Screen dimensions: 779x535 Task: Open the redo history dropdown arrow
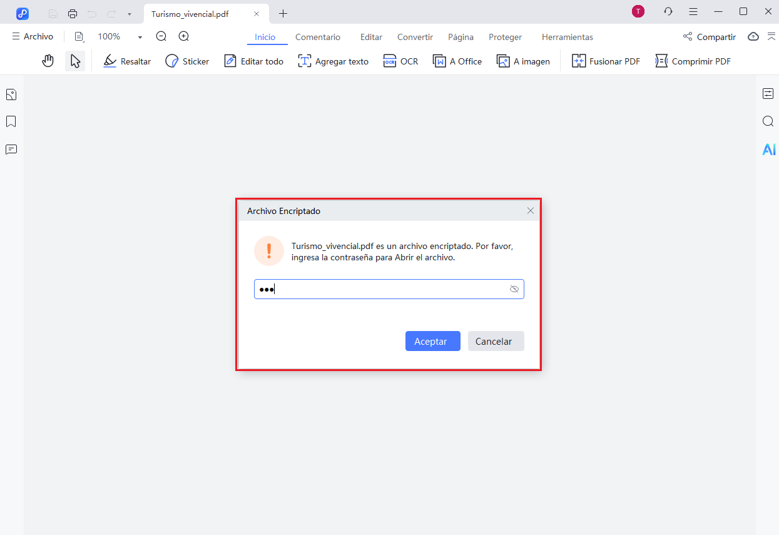click(129, 13)
